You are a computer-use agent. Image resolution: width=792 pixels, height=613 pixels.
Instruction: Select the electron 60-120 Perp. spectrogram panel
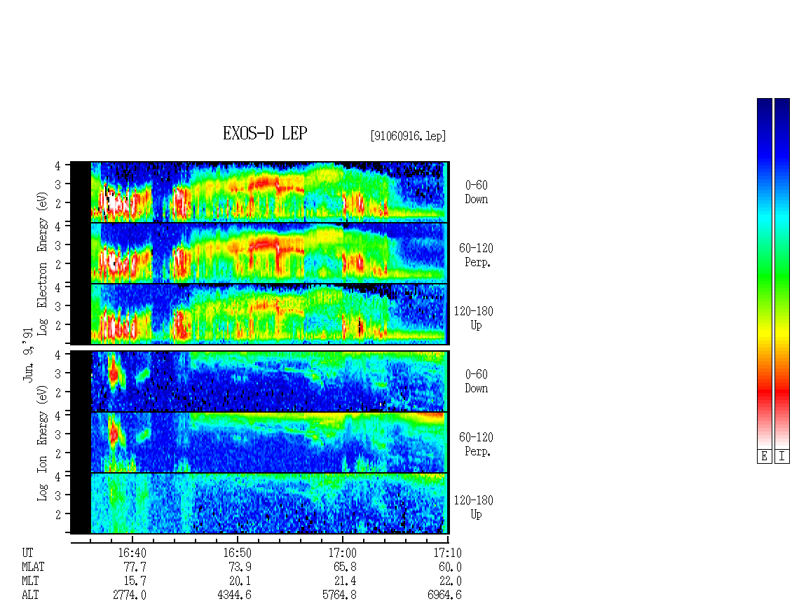pyautogui.click(x=259, y=253)
